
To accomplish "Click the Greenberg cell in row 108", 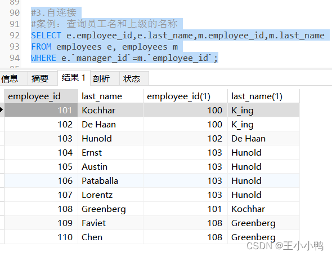I will 110,209.
